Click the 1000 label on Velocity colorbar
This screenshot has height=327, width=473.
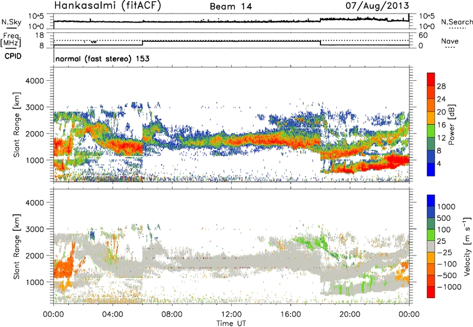(x=446, y=207)
